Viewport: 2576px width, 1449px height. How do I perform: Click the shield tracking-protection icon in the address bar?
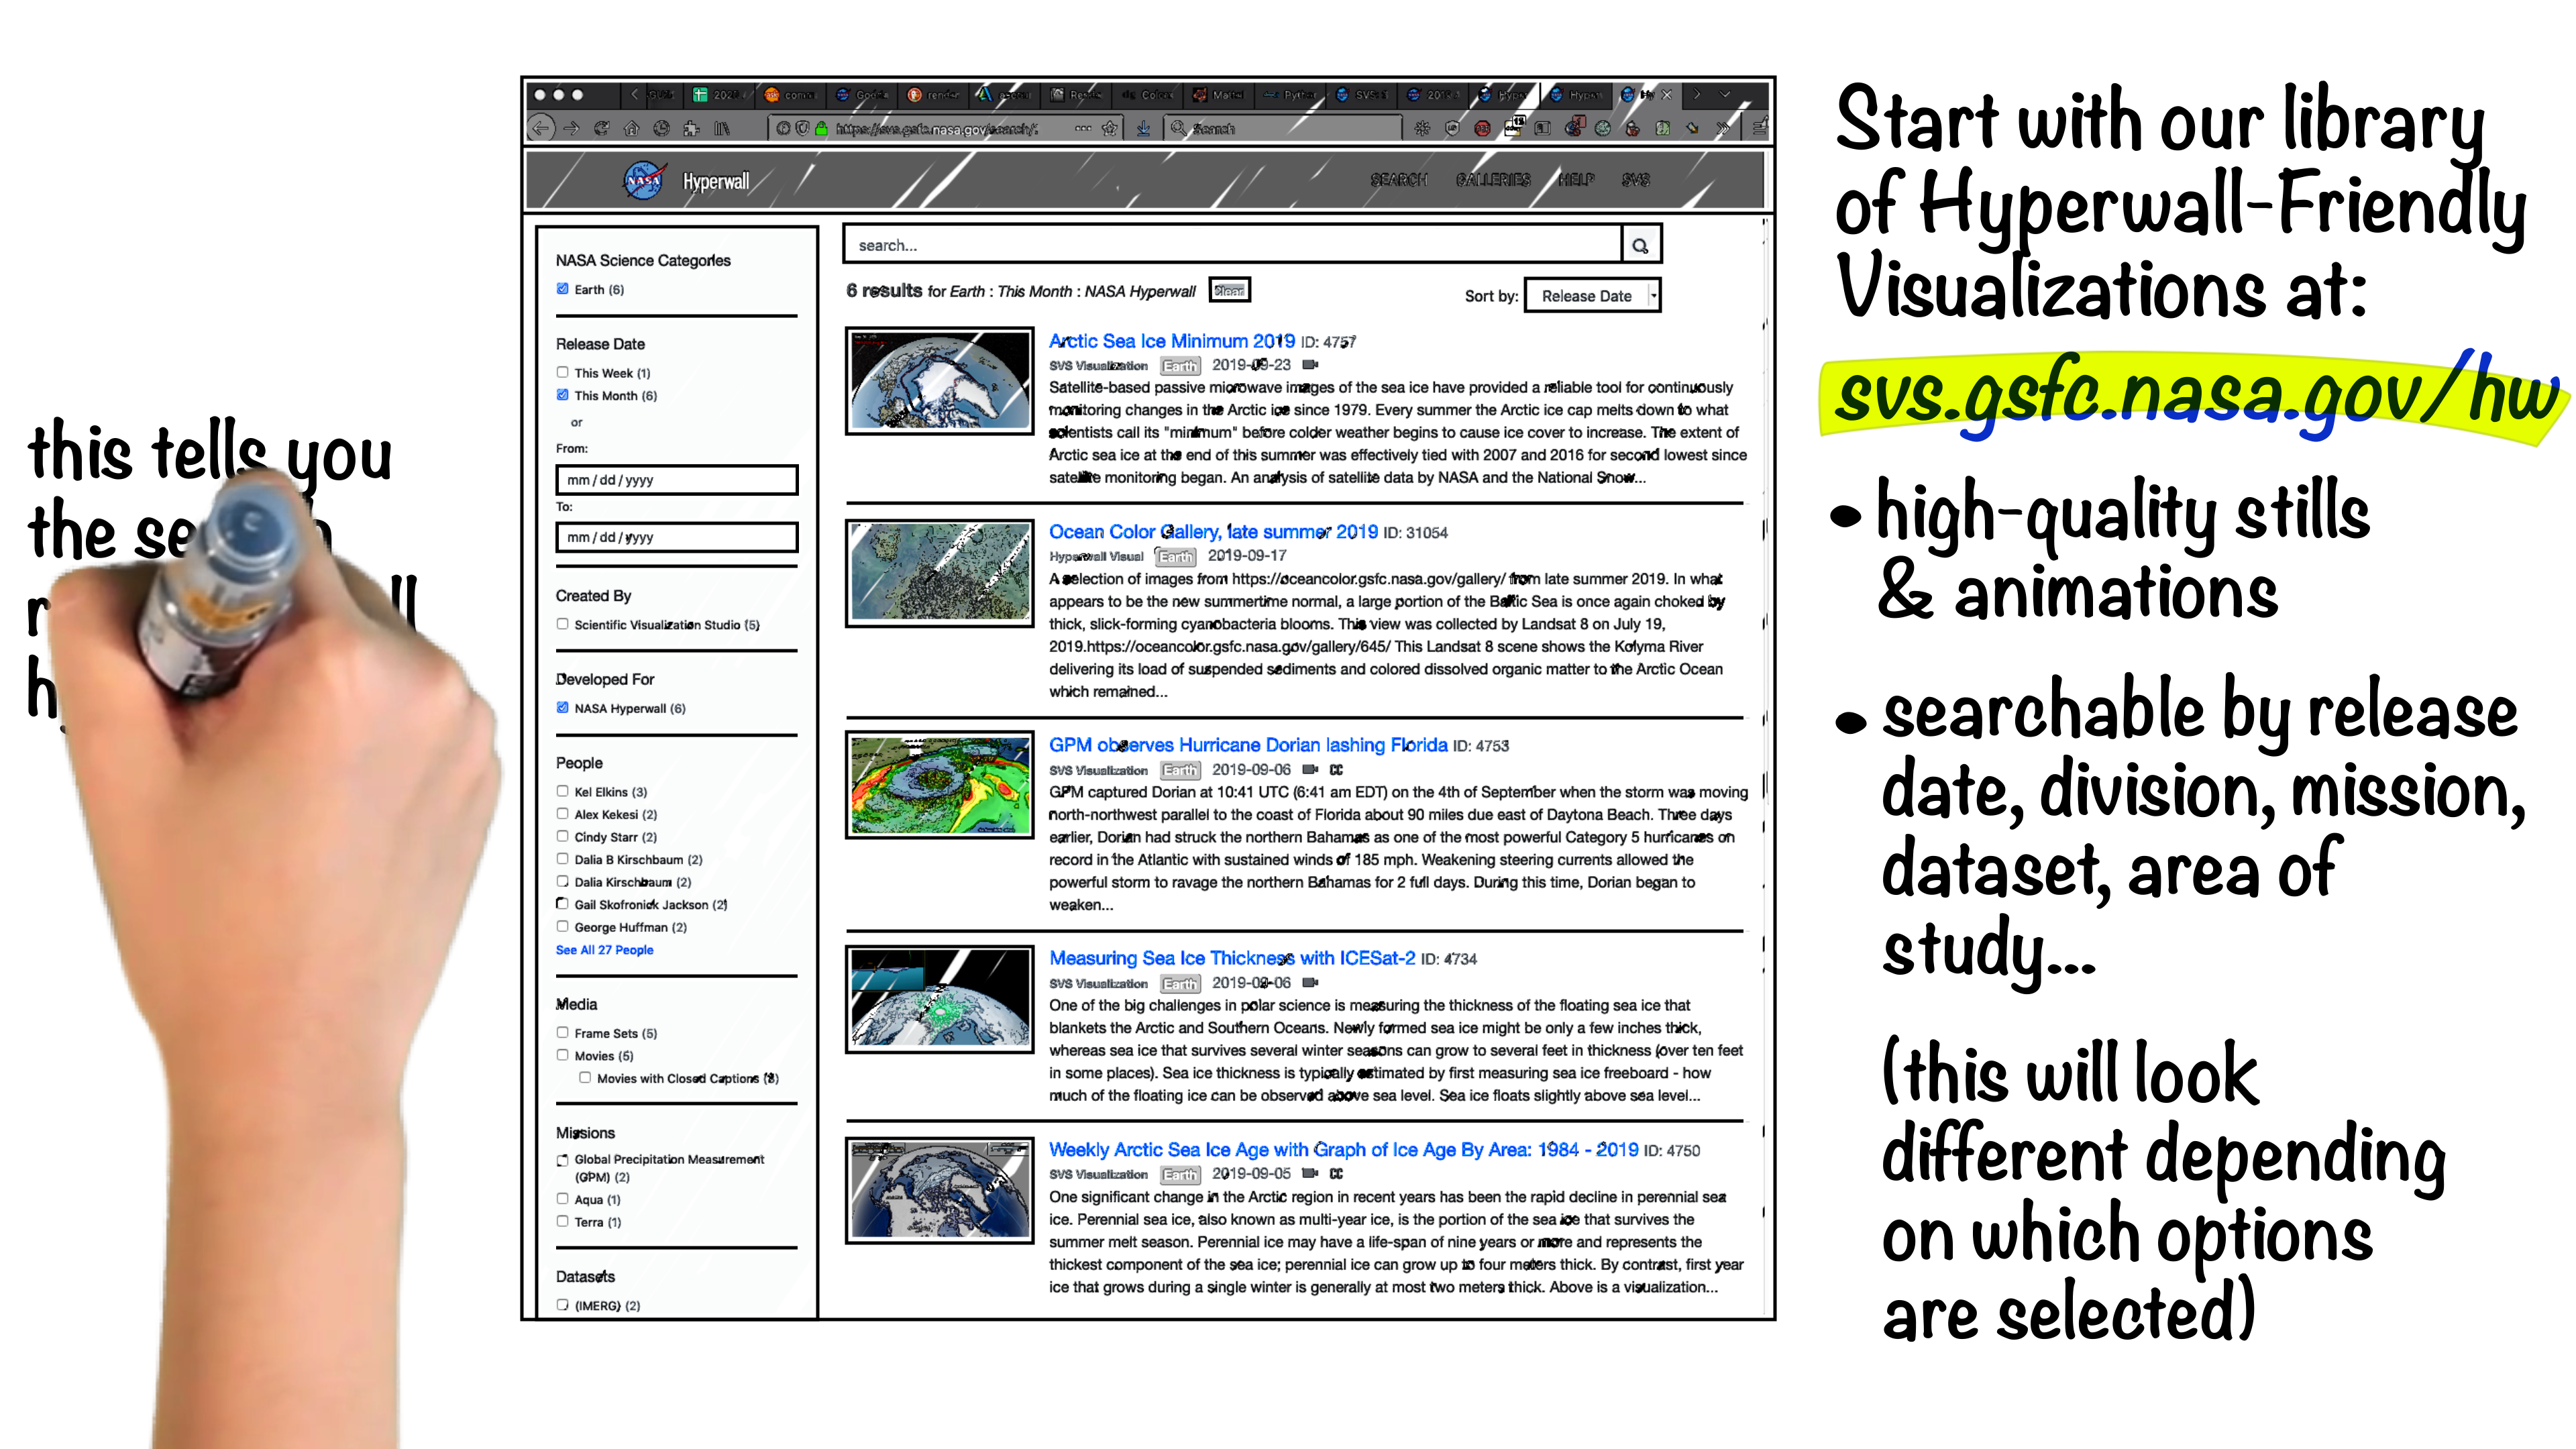(x=802, y=128)
